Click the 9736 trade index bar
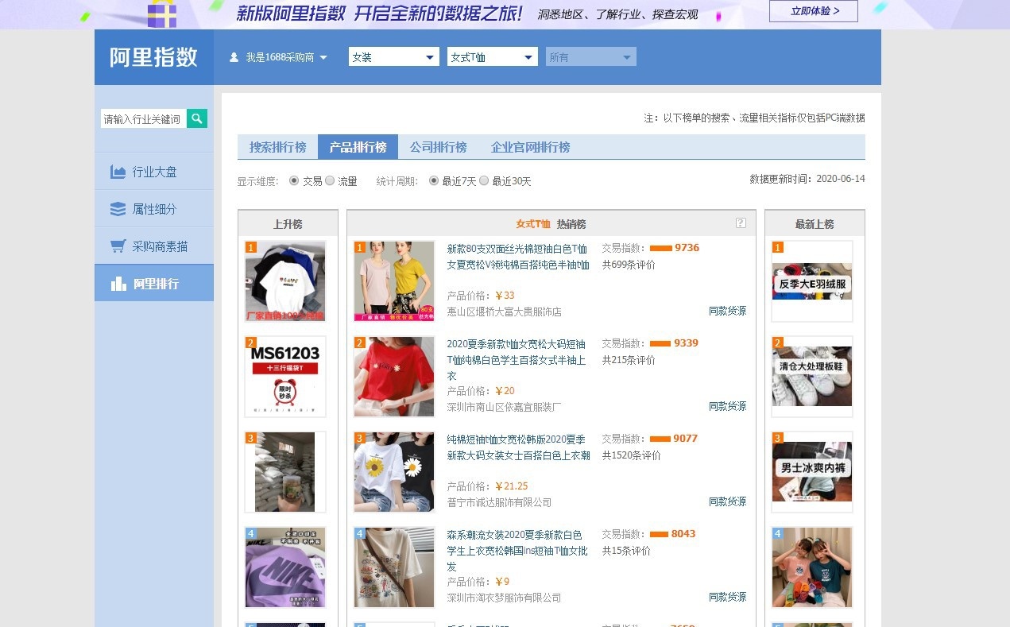Viewport: 1010px width, 627px height. point(661,248)
